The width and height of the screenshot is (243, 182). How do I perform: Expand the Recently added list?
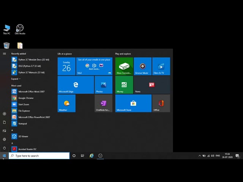[16, 79]
